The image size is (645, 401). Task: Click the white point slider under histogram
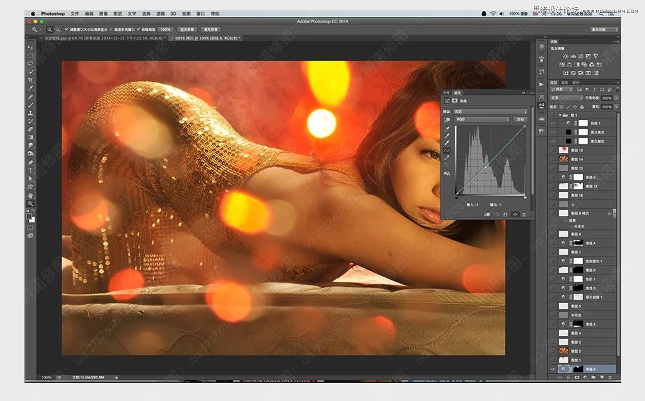tap(524, 197)
